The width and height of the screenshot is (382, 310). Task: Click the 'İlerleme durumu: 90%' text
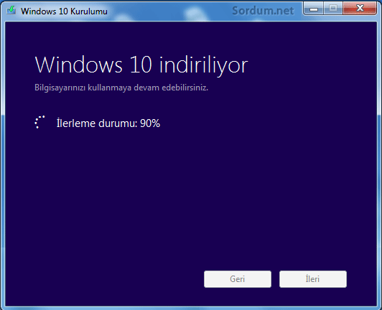(x=108, y=123)
